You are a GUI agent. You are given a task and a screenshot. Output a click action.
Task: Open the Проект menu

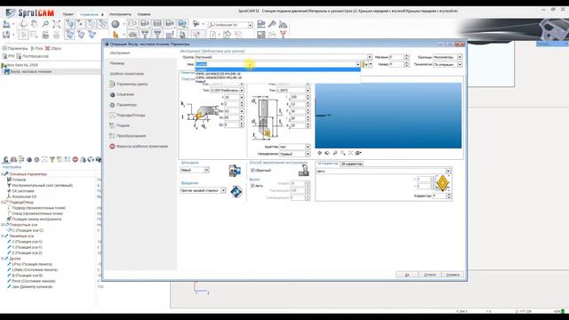(x=68, y=14)
